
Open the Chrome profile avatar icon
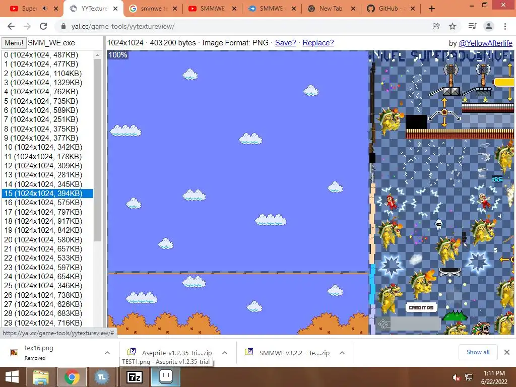coord(489,26)
